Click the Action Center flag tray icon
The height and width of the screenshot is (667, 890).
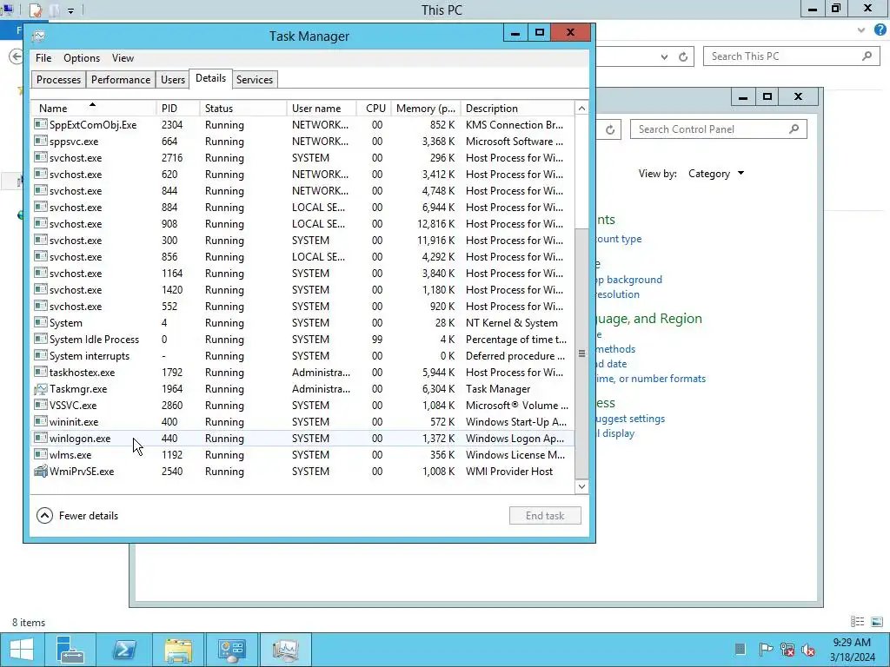pyautogui.click(x=765, y=649)
